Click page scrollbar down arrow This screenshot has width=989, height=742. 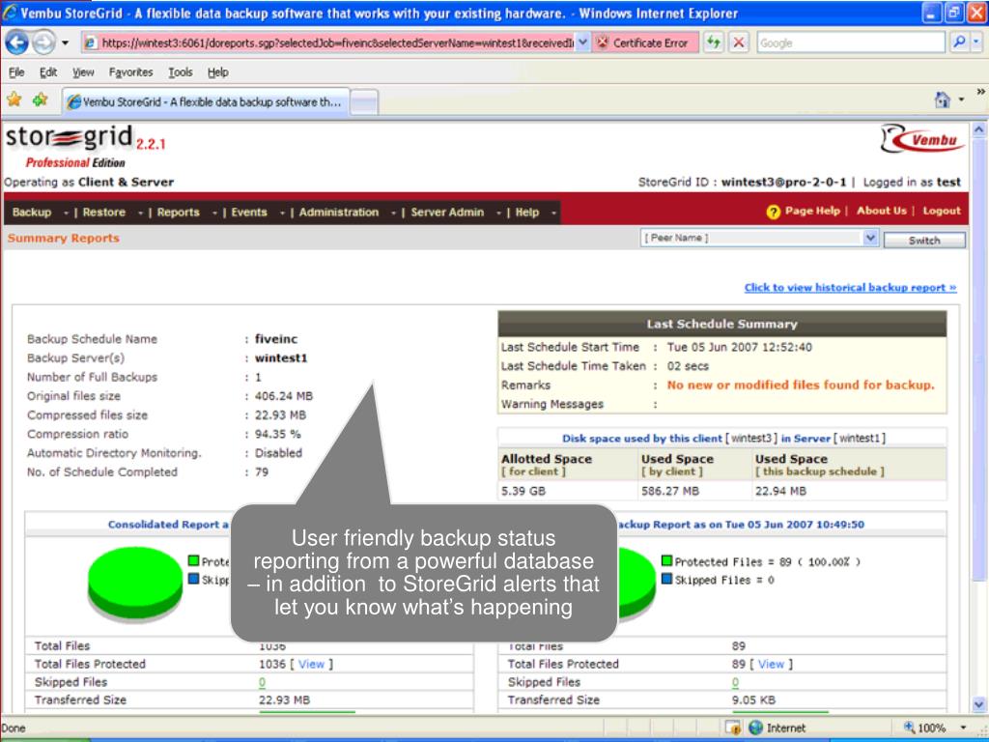click(x=979, y=704)
